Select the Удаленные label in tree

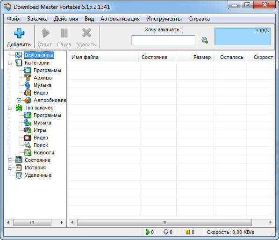38,175
